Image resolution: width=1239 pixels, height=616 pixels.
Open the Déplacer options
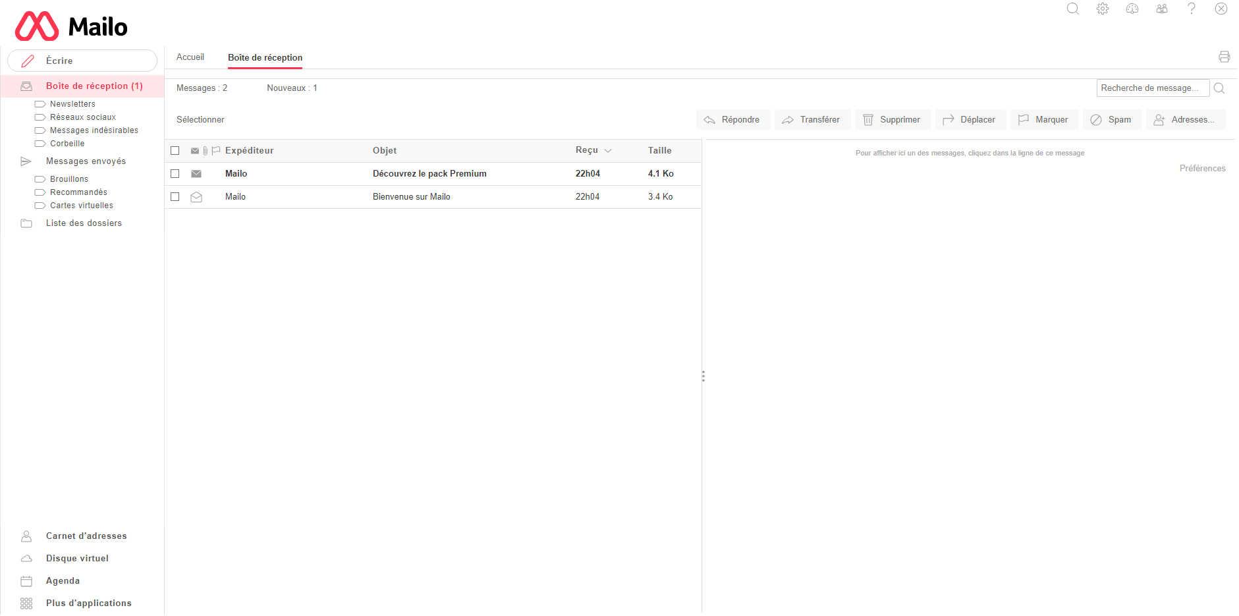(970, 120)
